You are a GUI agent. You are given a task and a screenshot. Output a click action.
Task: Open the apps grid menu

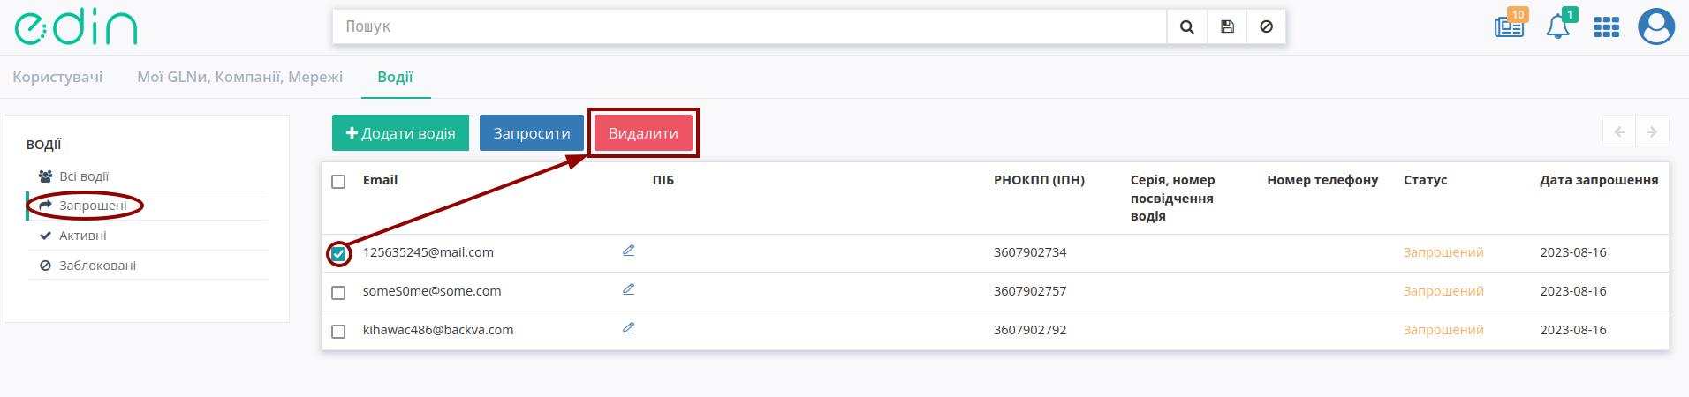[x=1606, y=27]
